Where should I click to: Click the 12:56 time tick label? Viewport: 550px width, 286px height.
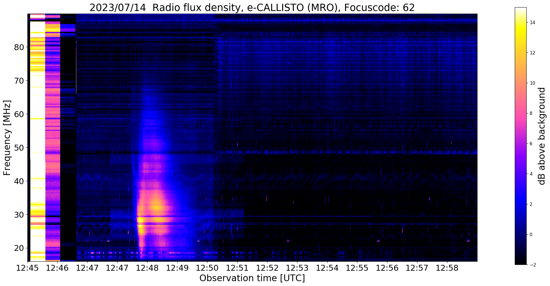click(x=387, y=268)
